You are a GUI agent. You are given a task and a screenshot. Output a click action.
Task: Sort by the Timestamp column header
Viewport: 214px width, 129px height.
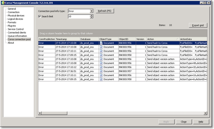(x=68, y=39)
